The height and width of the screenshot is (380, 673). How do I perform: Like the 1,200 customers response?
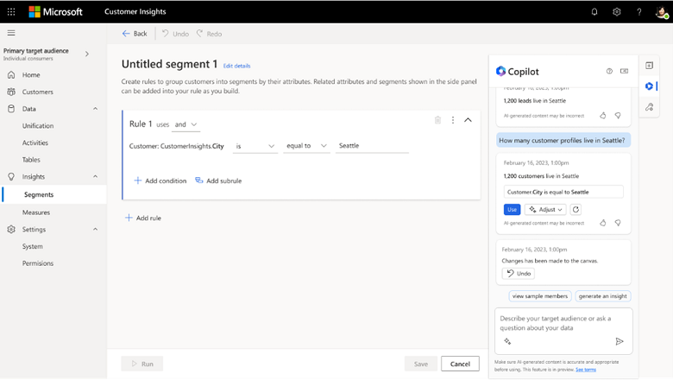coord(602,223)
